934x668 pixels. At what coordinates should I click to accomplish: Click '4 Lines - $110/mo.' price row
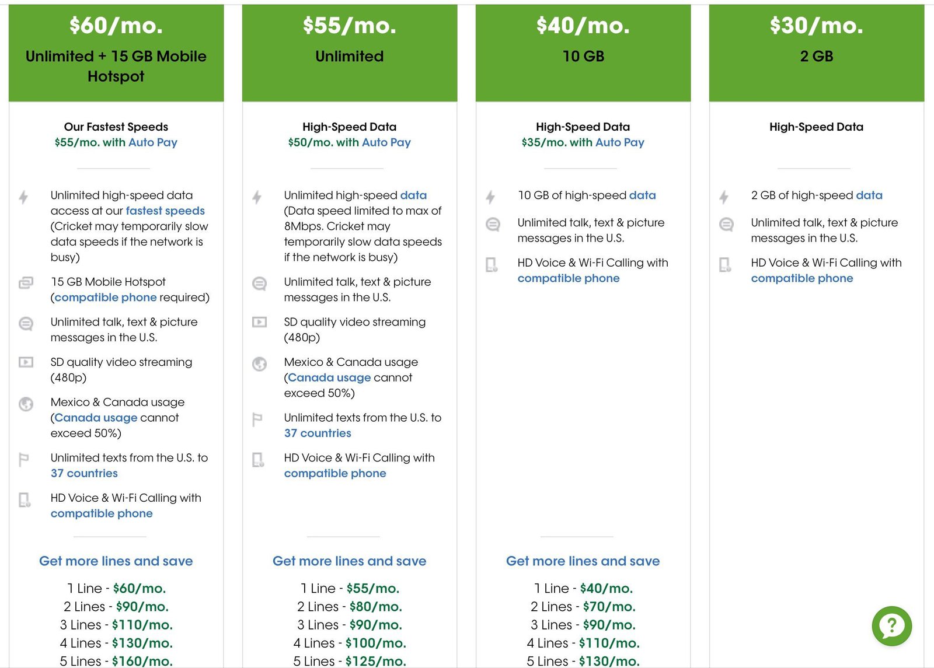tap(583, 643)
